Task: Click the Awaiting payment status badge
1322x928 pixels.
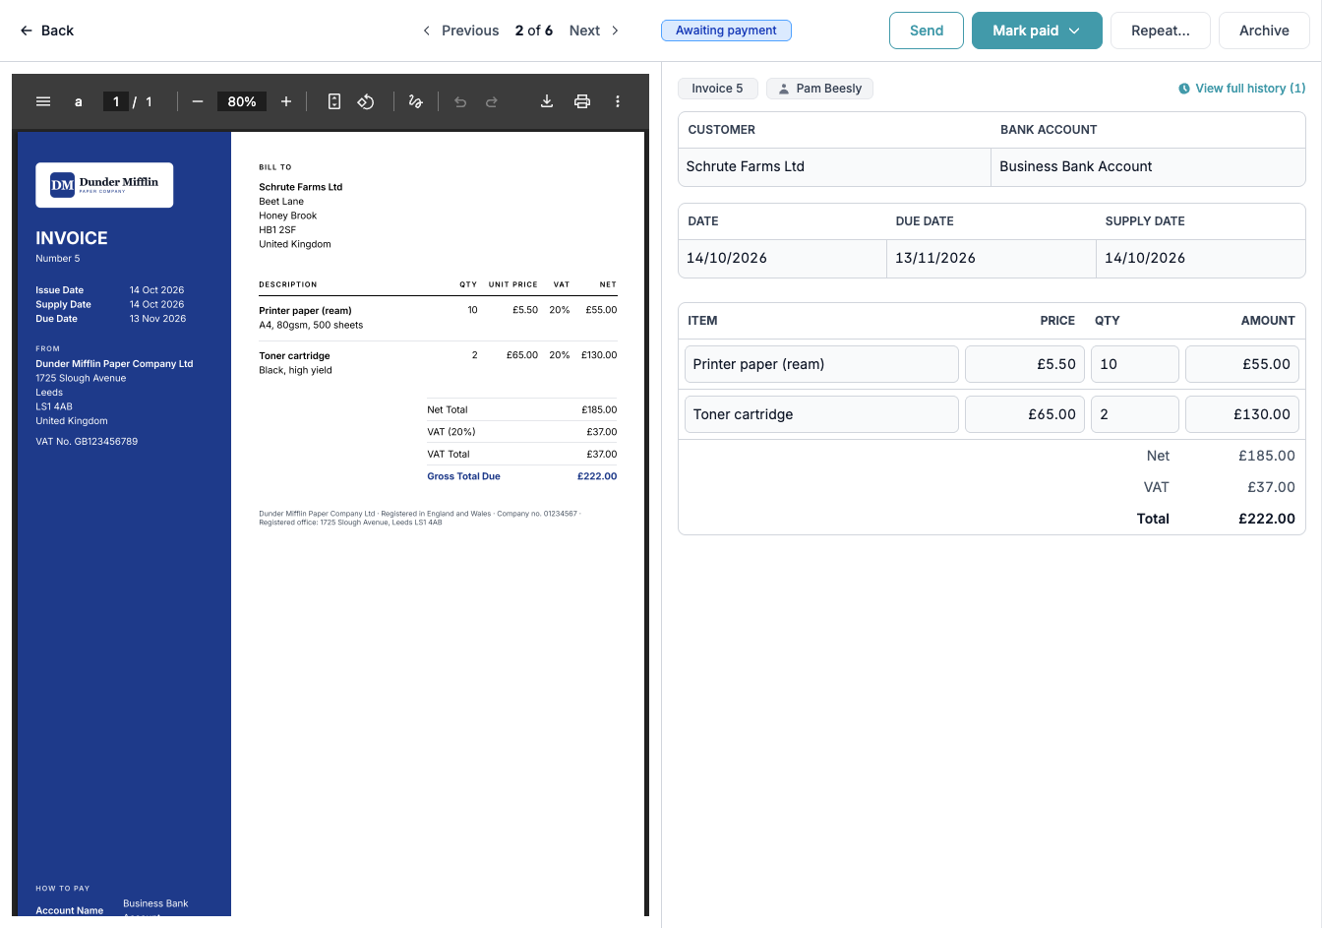Action: tap(726, 31)
